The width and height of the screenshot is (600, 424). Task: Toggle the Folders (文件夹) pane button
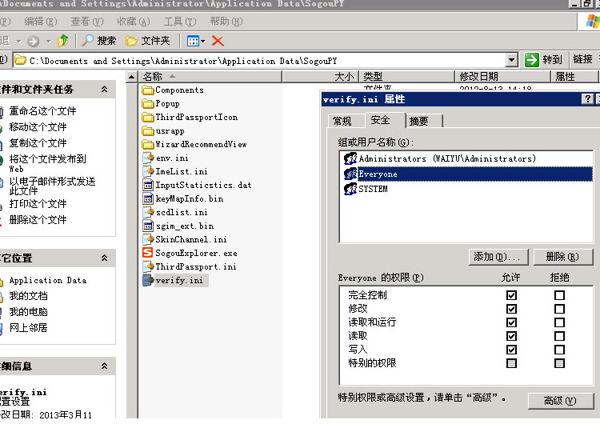pyautogui.click(x=148, y=41)
